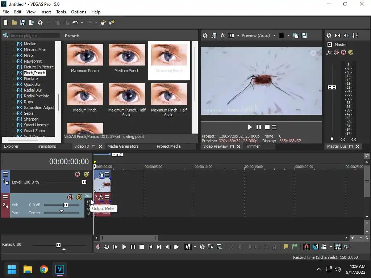The height and width of the screenshot is (278, 371).
Task: Open the Preview (Auto) quality dropdown
Action: click(x=274, y=35)
